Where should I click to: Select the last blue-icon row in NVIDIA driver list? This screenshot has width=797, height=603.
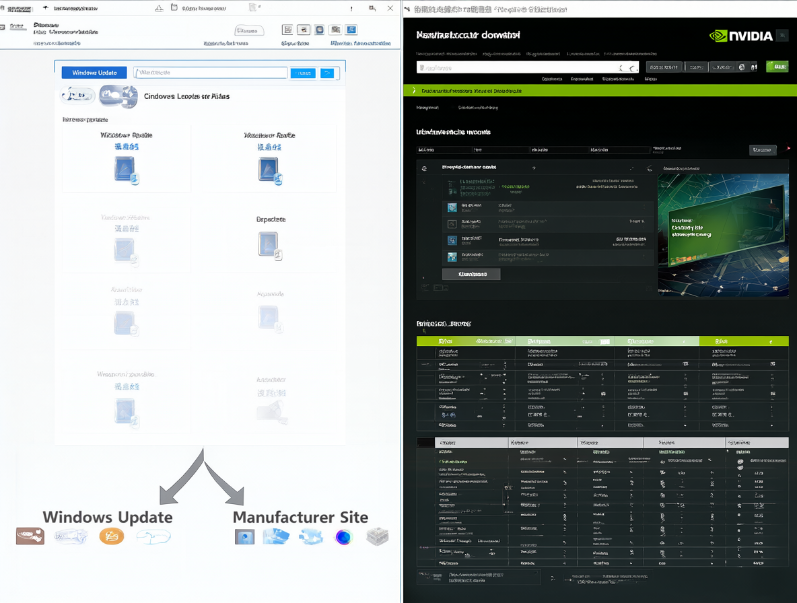coord(547,257)
